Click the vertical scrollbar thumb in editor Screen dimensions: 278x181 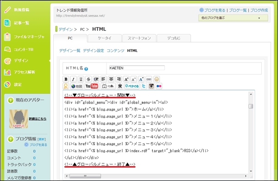pos(251,106)
